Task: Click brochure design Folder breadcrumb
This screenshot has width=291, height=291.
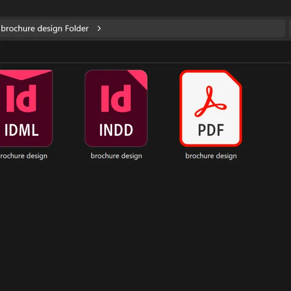Action: pyautogui.click(x=45, y=29)
